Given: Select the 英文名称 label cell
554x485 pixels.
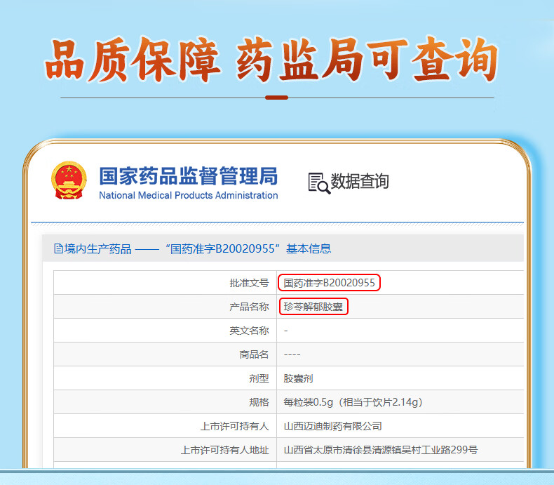Looking at the screenshot, I should click(x=165, y=331).
